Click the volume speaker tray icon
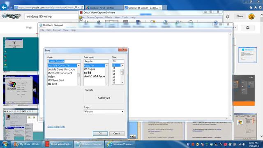Viewport: 263px width, 148px height. (x=244, y=144)
